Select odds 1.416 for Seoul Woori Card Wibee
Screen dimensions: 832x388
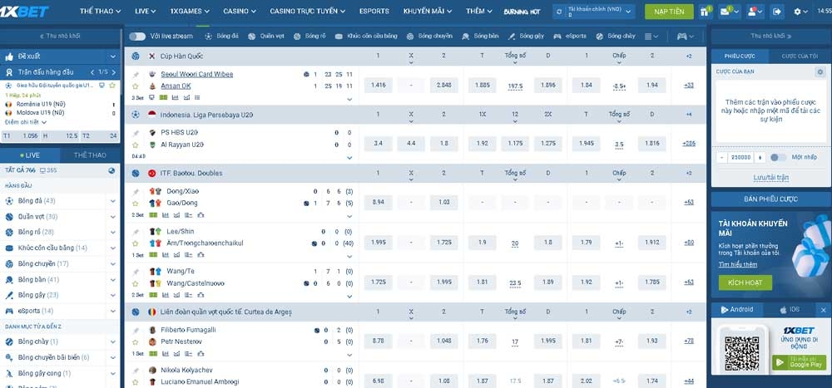point(379,86)
